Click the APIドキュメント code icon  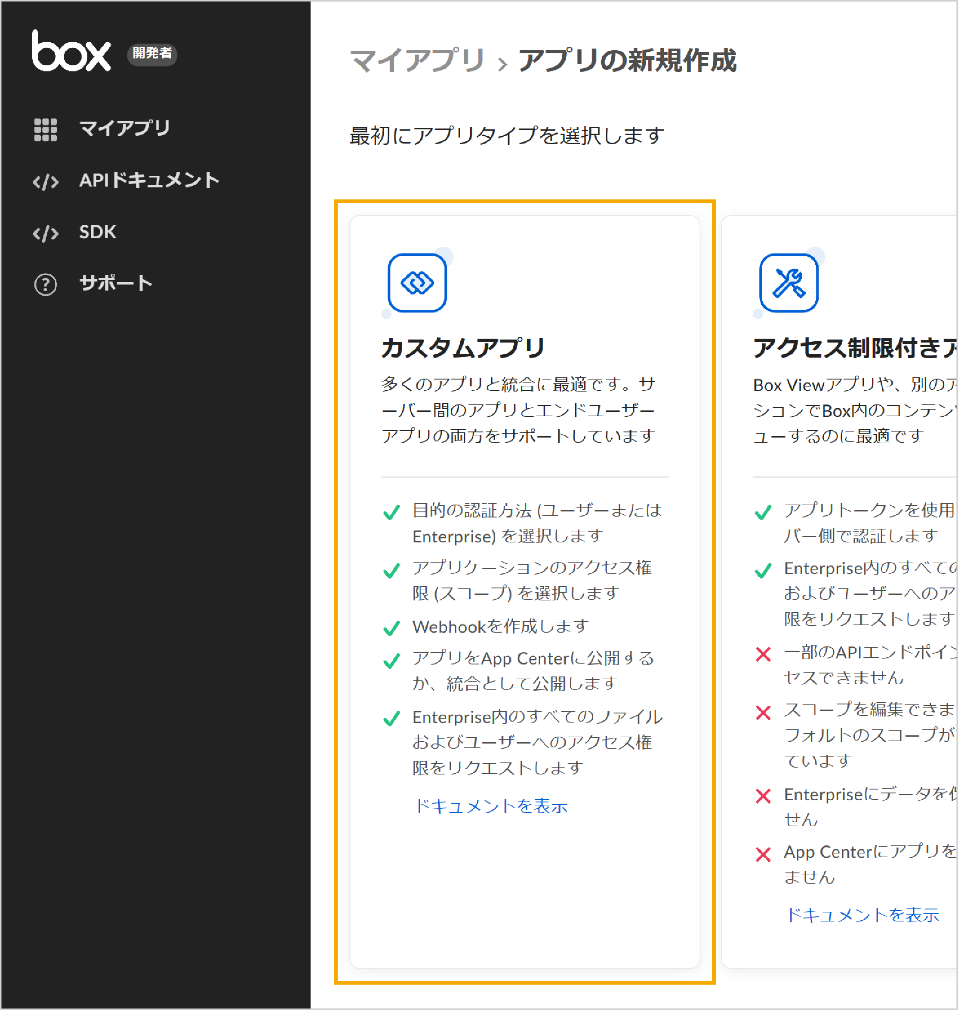point(46,182)
